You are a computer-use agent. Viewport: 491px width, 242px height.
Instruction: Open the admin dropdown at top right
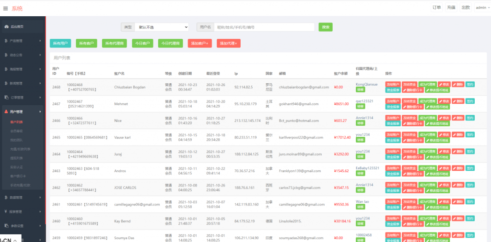(x=481, y=8)
